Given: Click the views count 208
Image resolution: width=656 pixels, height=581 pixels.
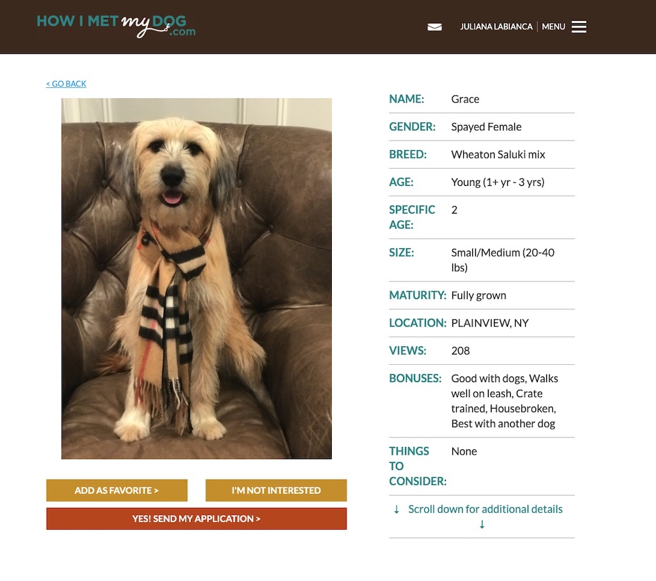Looking at the screenshot, I should [460, 351].
